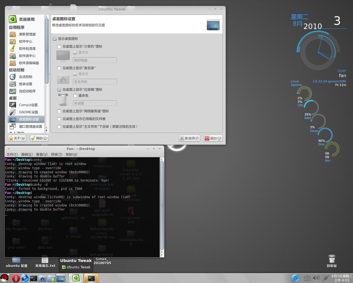Open 欢迎使用 welcome page in sidebar
The image size is (353, 283).
pos(26,19)
